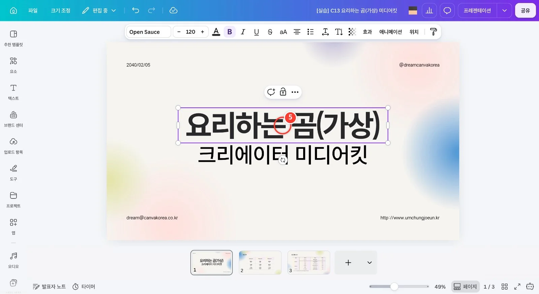
Task: Select the http://www.umchungjoeun.kr text
Action: pos(410,218)
